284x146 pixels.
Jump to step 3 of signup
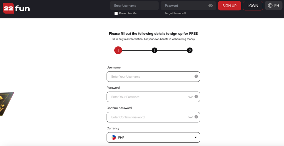coord(190,50)
